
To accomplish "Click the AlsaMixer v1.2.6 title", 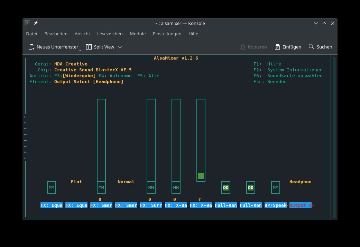I will pyautogui.click(x=176, y=58).
